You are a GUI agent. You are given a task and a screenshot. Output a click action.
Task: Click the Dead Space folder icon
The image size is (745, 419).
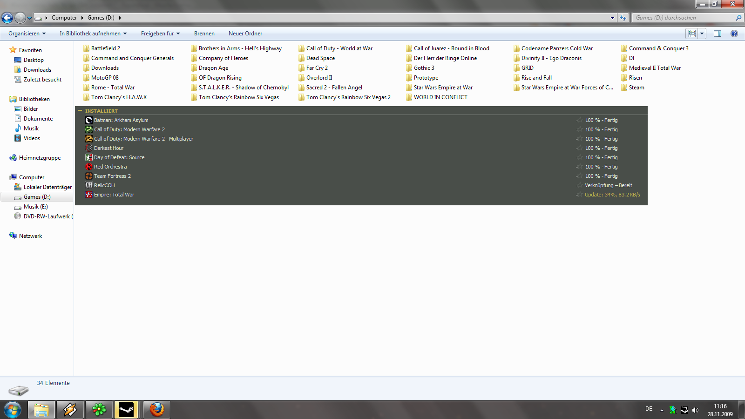point(302,58)
